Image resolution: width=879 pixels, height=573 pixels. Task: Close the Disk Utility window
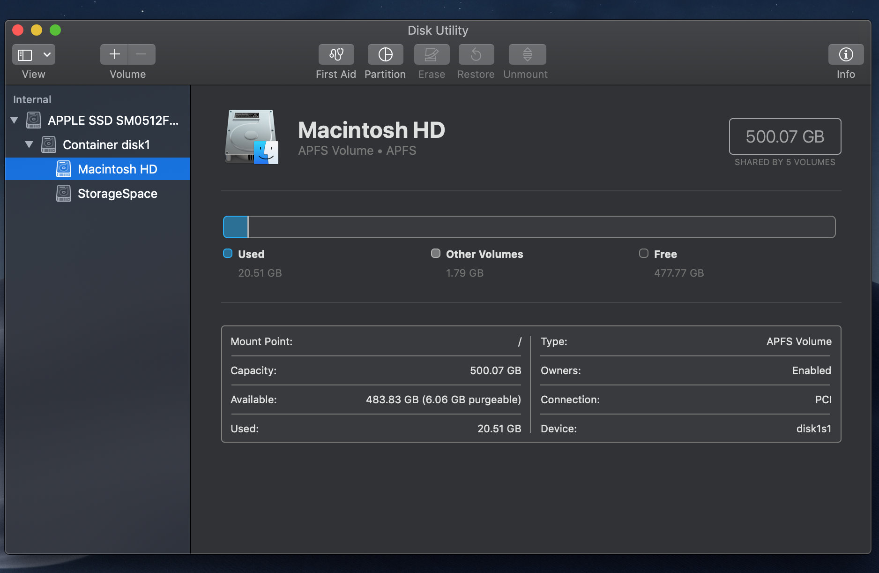tap(18, 30)
